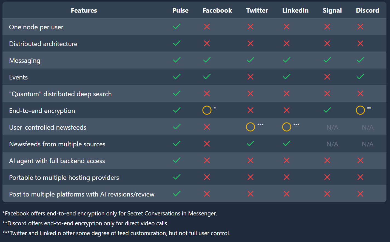Click Facebook yellow circle for End-to-end encryption
The image size is (390, 242).
[207, 110]
